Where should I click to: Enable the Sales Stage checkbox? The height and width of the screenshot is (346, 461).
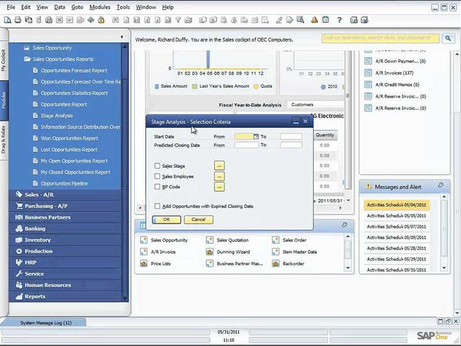tap(157, 166)
